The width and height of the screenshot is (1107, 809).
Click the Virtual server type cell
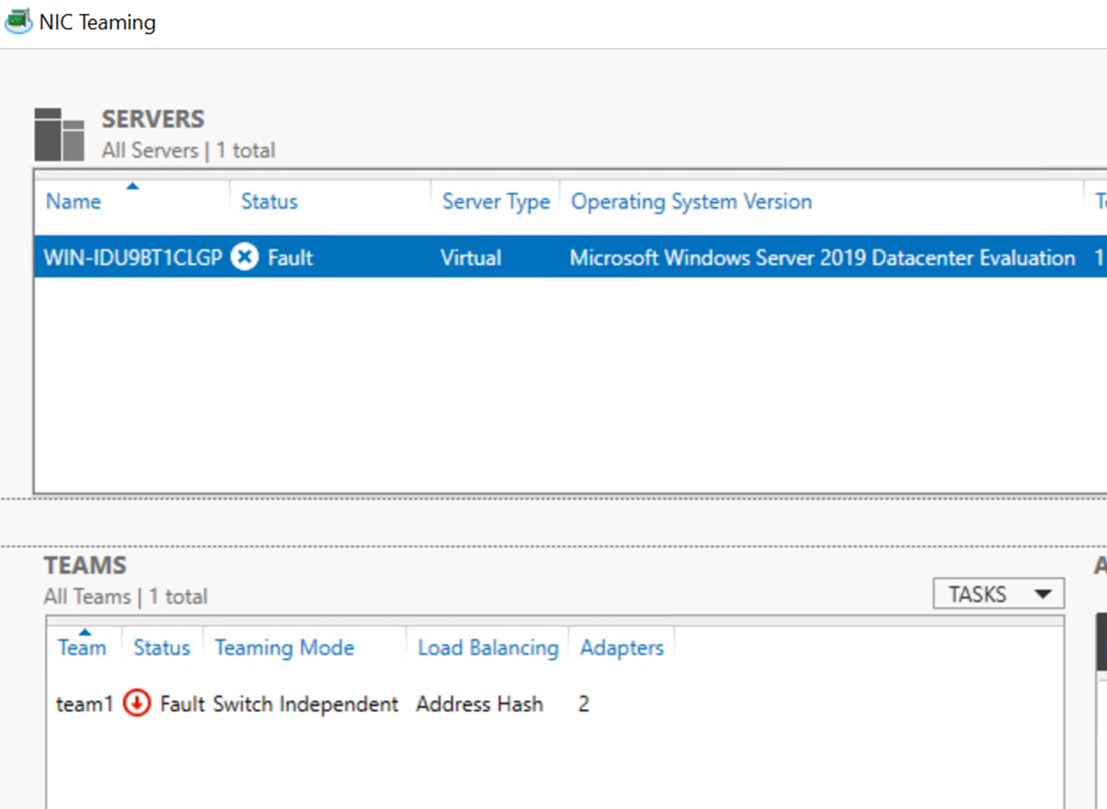click(x=471, y=257)
